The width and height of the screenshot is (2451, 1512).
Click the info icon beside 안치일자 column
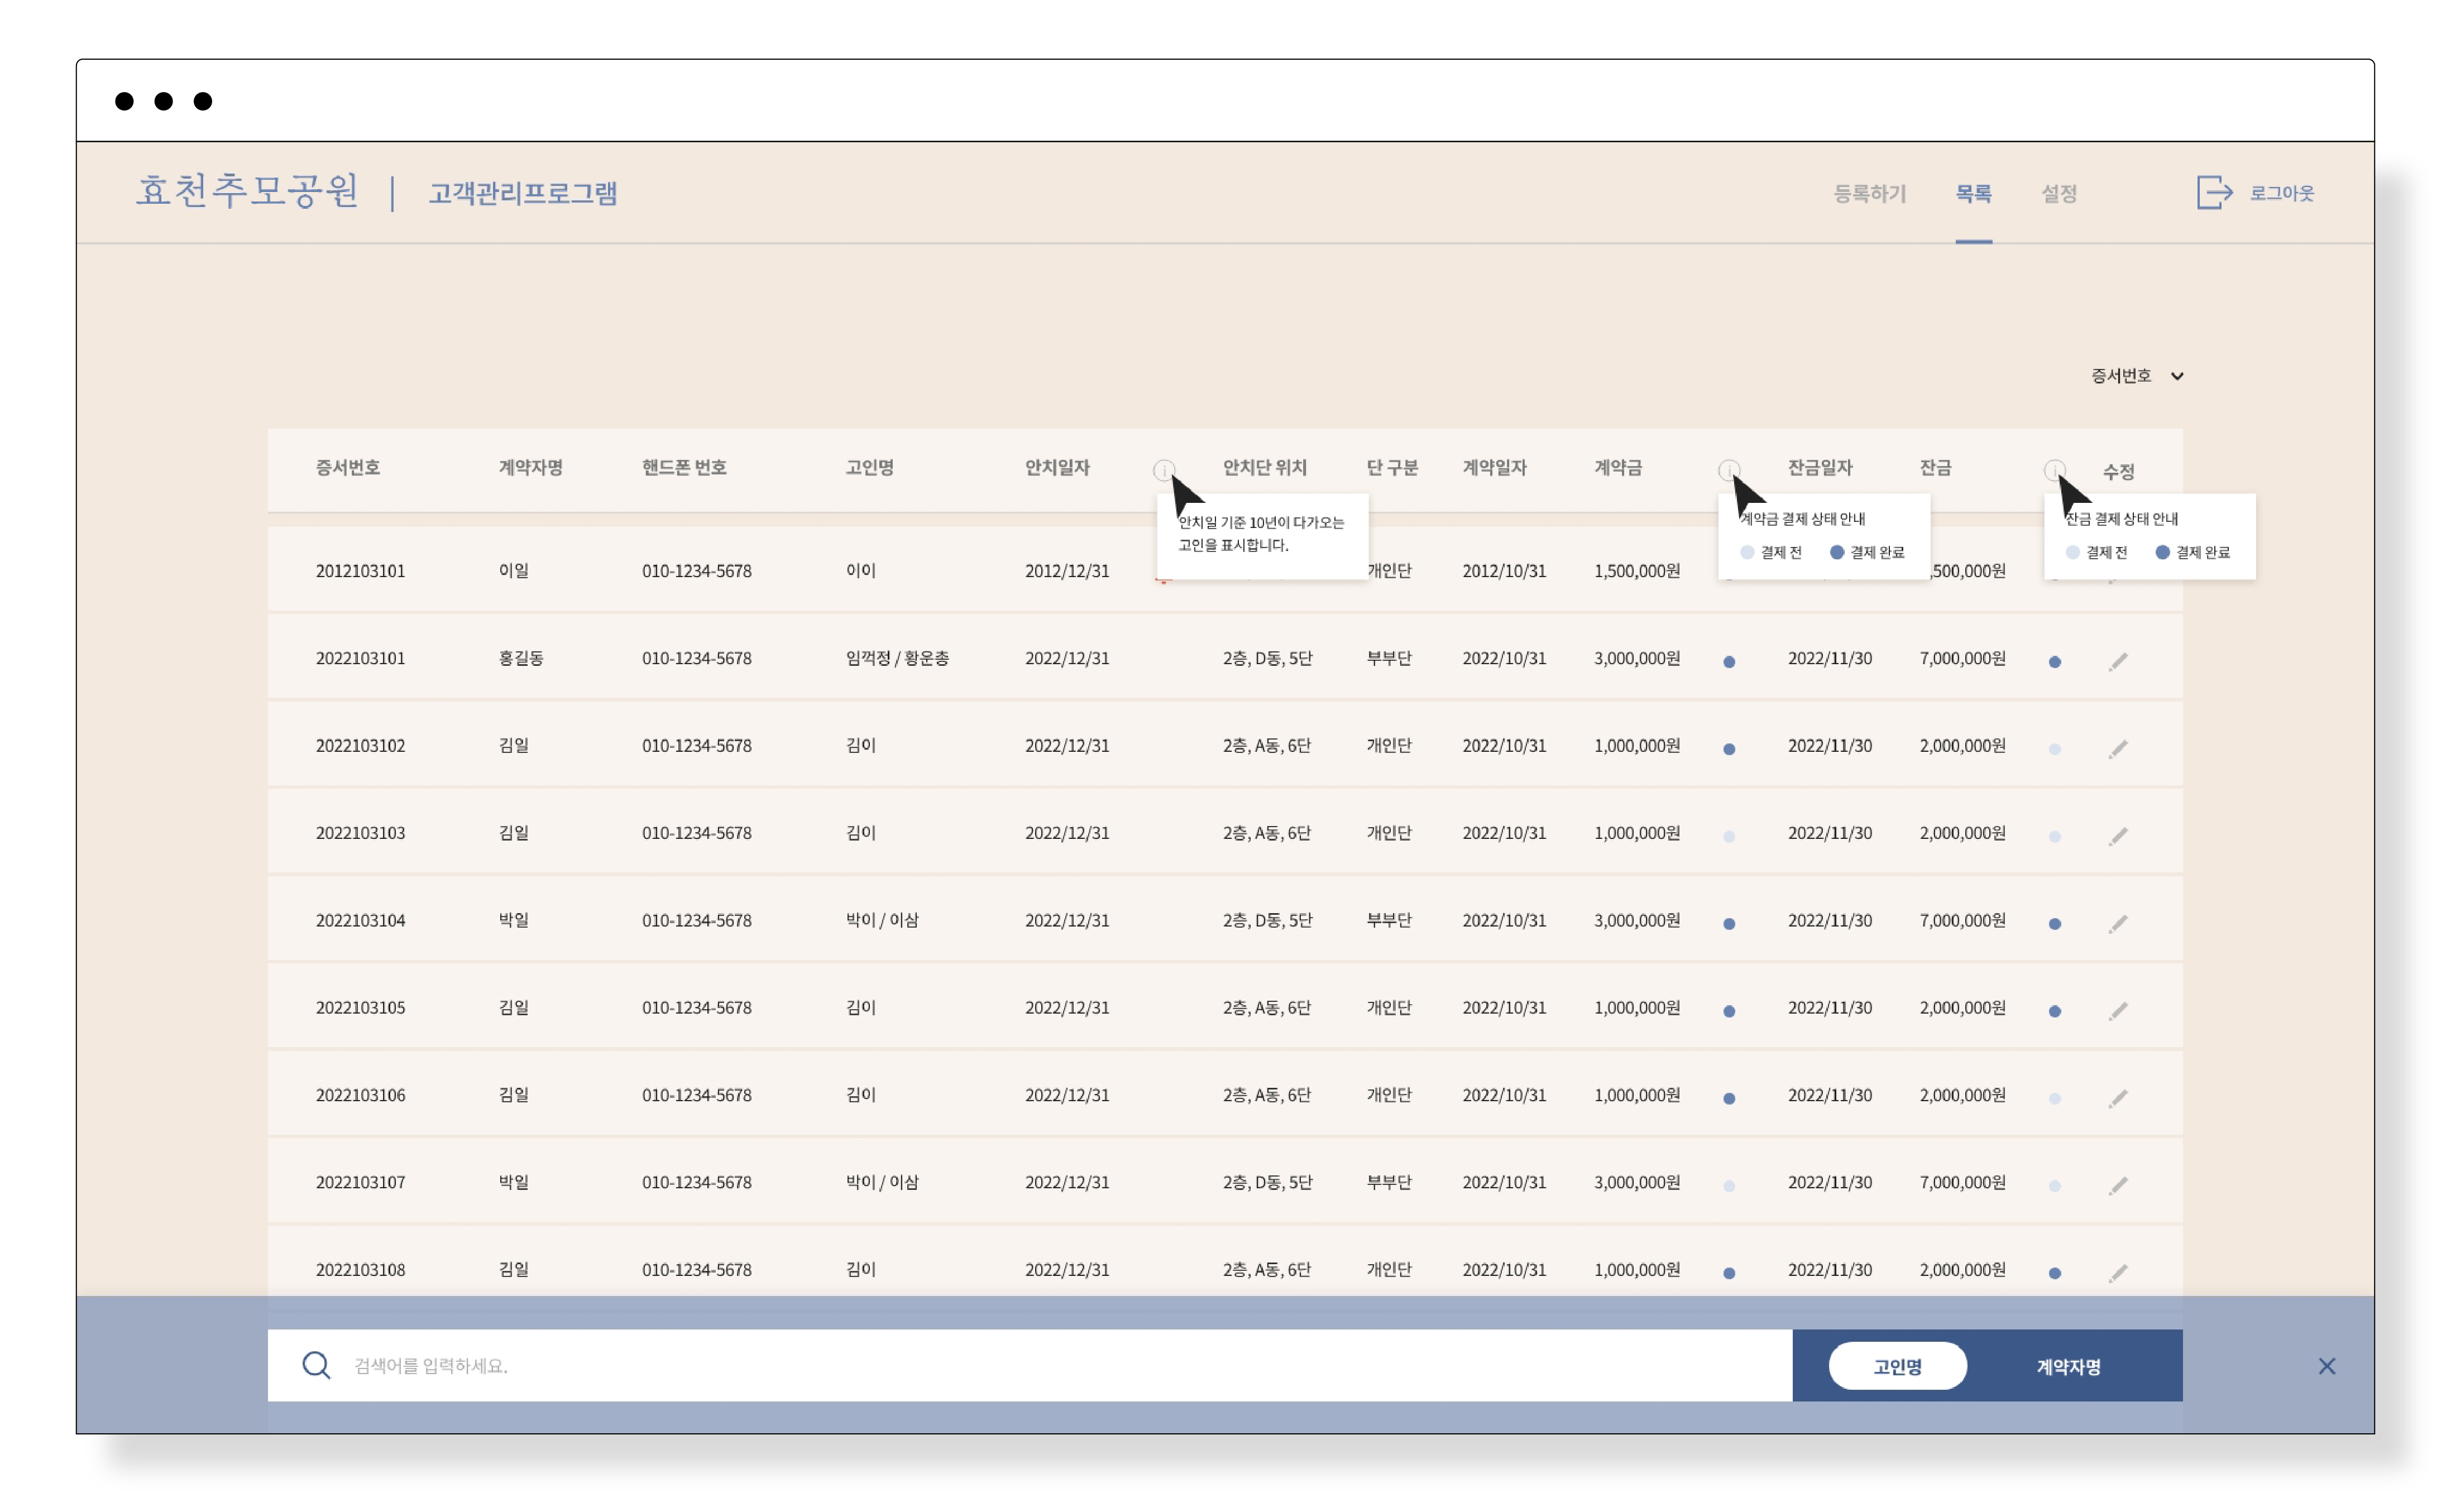1163,470
